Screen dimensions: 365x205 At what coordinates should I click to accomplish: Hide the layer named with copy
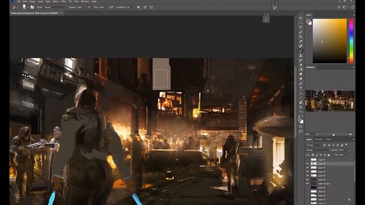point(307,183)
